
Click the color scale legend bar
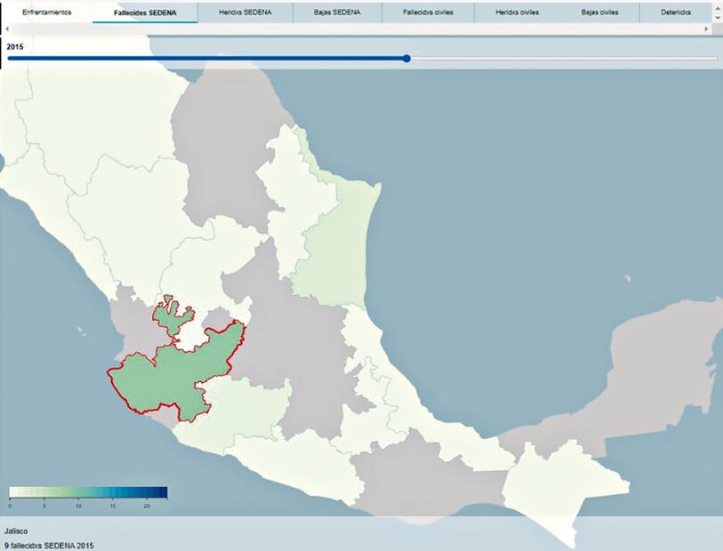click(x=88, y=492)
